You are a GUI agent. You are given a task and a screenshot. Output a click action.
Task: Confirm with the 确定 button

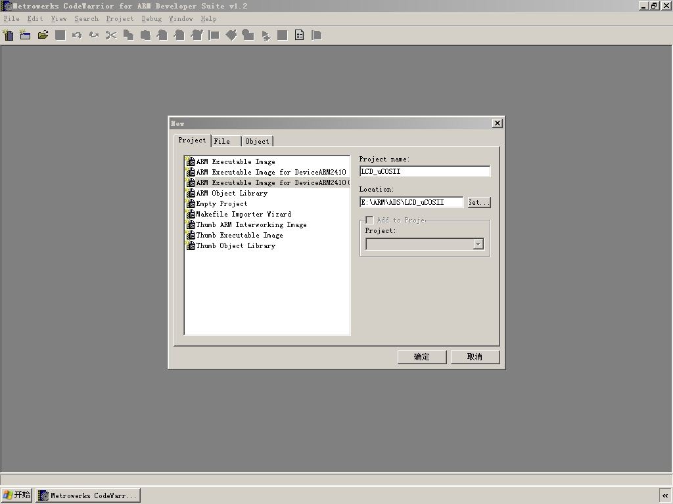(422, 357)
